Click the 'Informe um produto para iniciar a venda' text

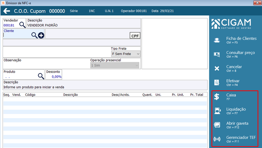34,87
